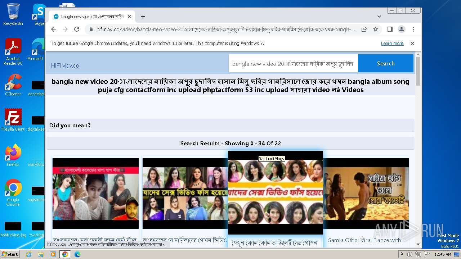Open the Skype desktop shortcut

(x=39, y=14)
